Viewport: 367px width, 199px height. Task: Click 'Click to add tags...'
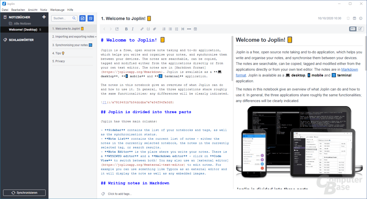click(120, 194)
